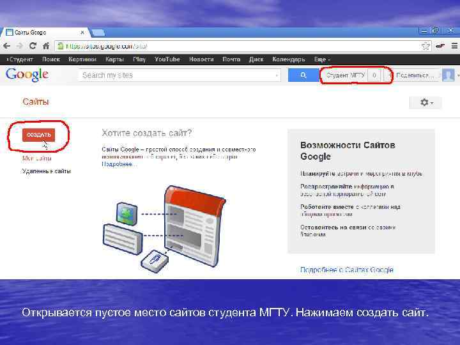Open Картинки in the Google bar
This screenshot has width=460, height=345.
[82, 59]
